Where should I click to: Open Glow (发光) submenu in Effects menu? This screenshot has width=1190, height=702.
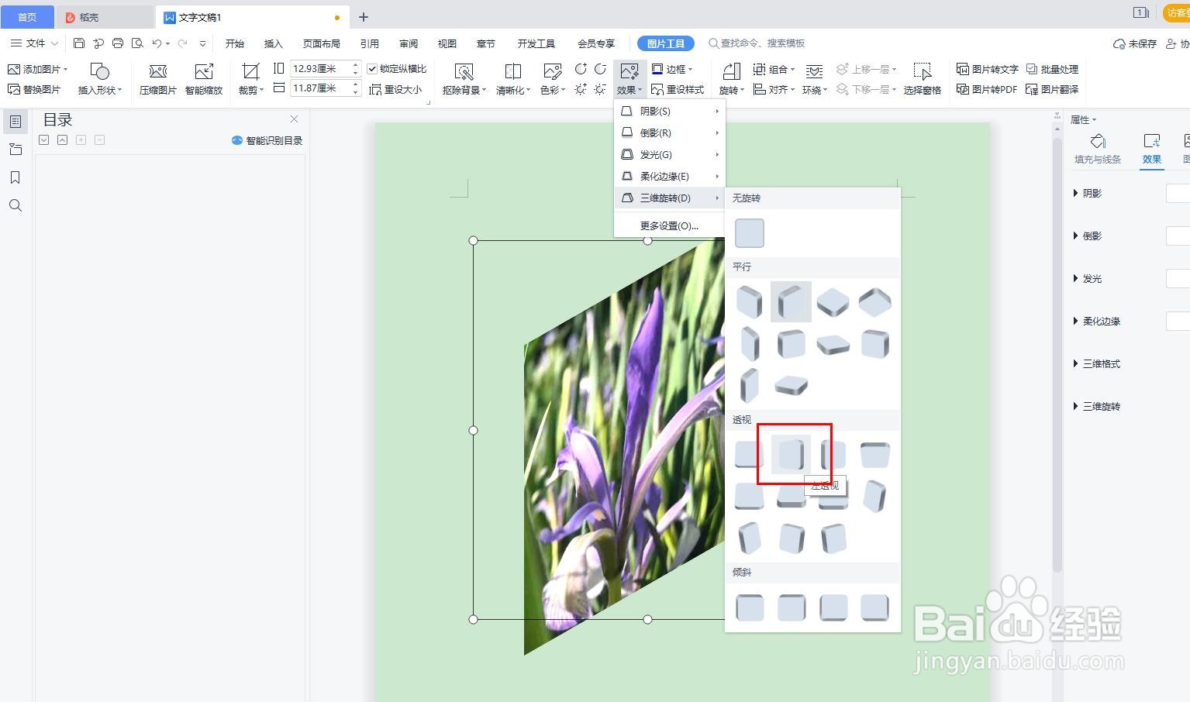coord(670,154)
